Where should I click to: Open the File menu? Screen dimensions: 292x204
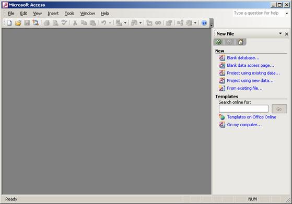click(11, 14)
